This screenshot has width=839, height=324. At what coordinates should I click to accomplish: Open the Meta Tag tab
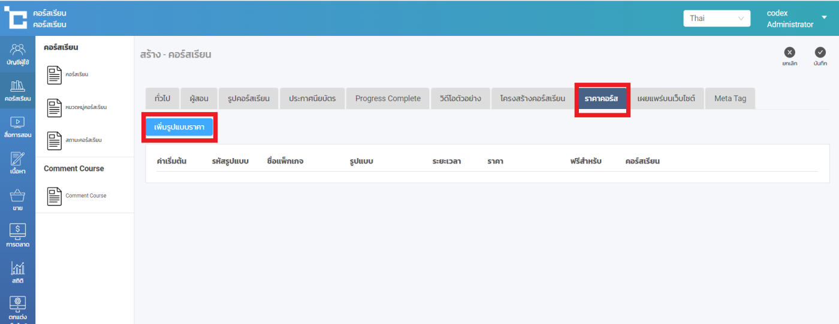tap(730, 98)
